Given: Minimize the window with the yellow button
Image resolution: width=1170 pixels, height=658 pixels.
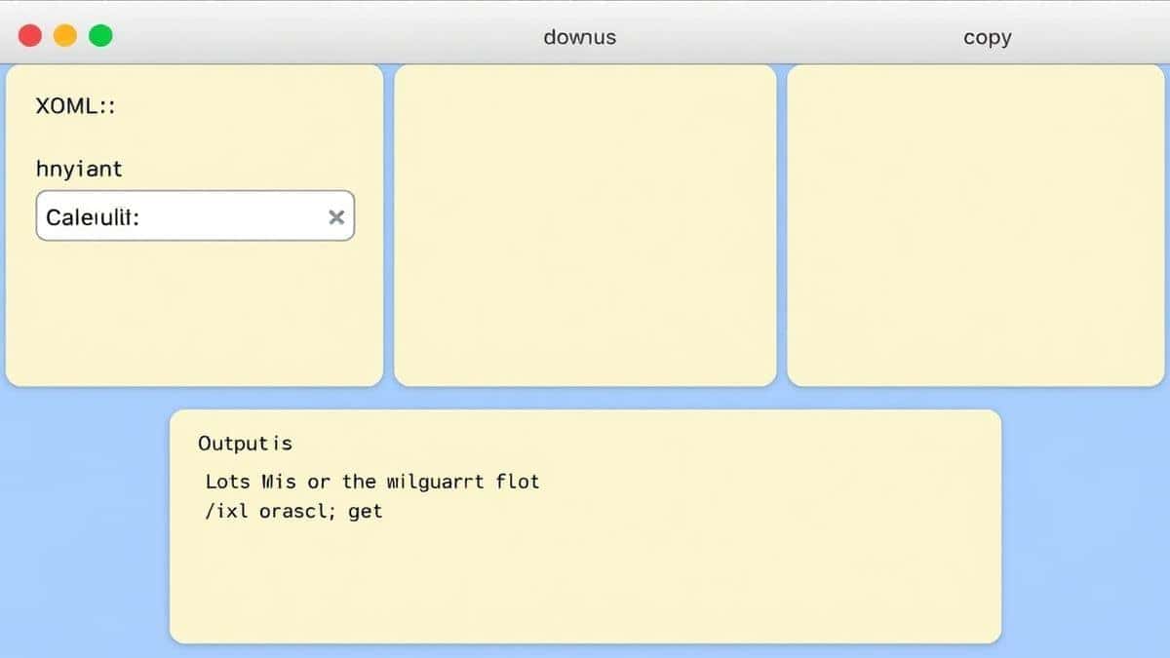Looking at the screenshot, I should (x=65, y=36).
